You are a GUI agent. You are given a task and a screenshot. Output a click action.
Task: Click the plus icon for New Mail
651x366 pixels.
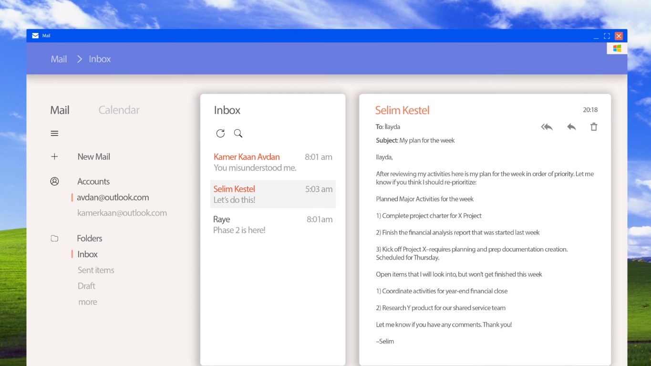tap(54, 157)
